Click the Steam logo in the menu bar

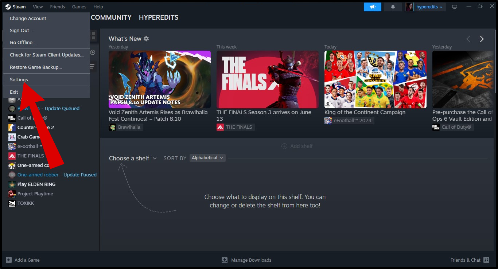pos(8,7)
